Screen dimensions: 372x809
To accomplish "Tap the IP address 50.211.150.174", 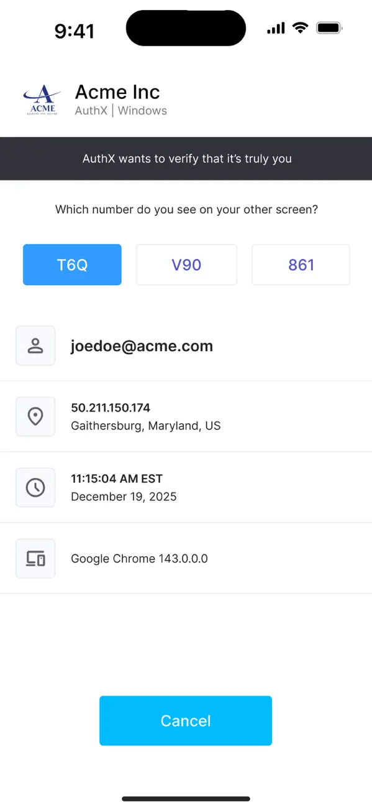I will pos(111,408).
